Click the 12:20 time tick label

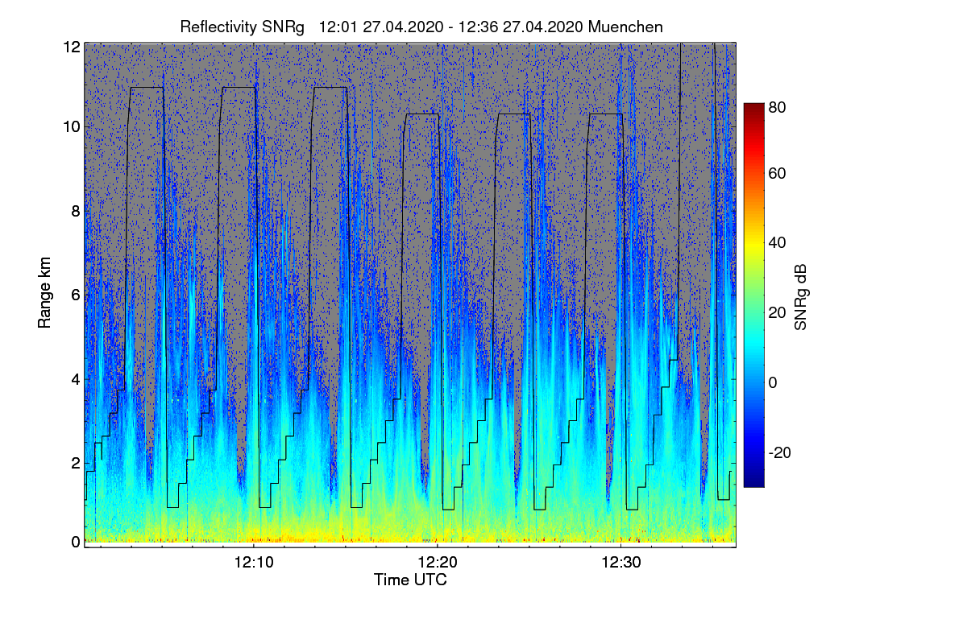[437, 563]
